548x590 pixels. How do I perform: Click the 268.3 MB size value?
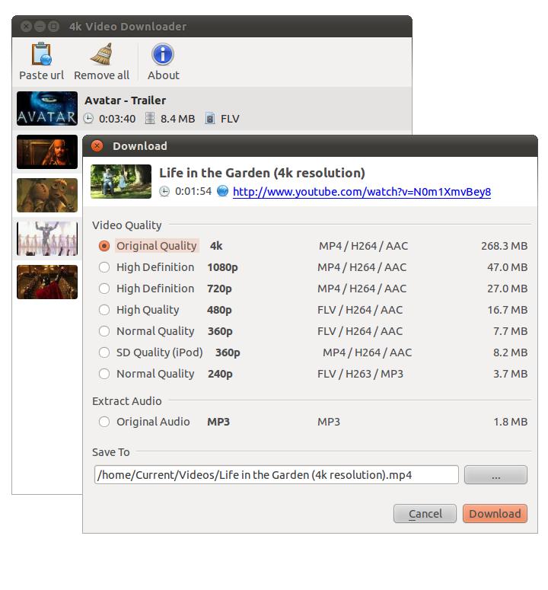pos(504,246)
